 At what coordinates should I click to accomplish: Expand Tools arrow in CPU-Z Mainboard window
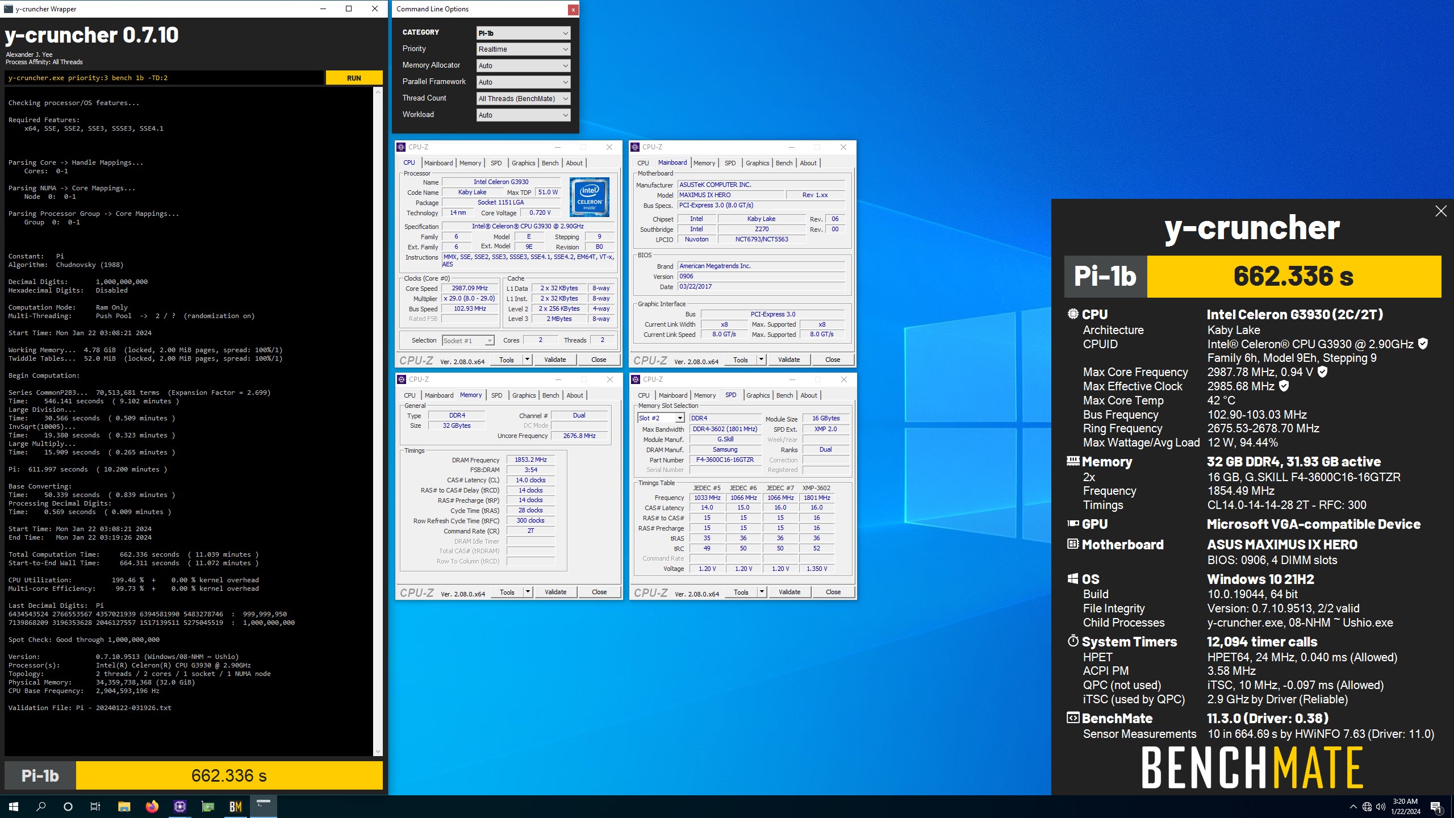(x=761, y=360)
